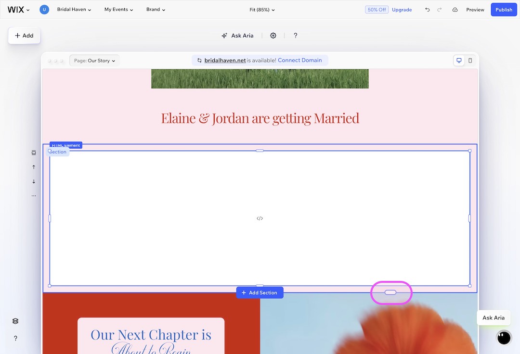
Task: Open the My Events menu
Action: [118, 9]
